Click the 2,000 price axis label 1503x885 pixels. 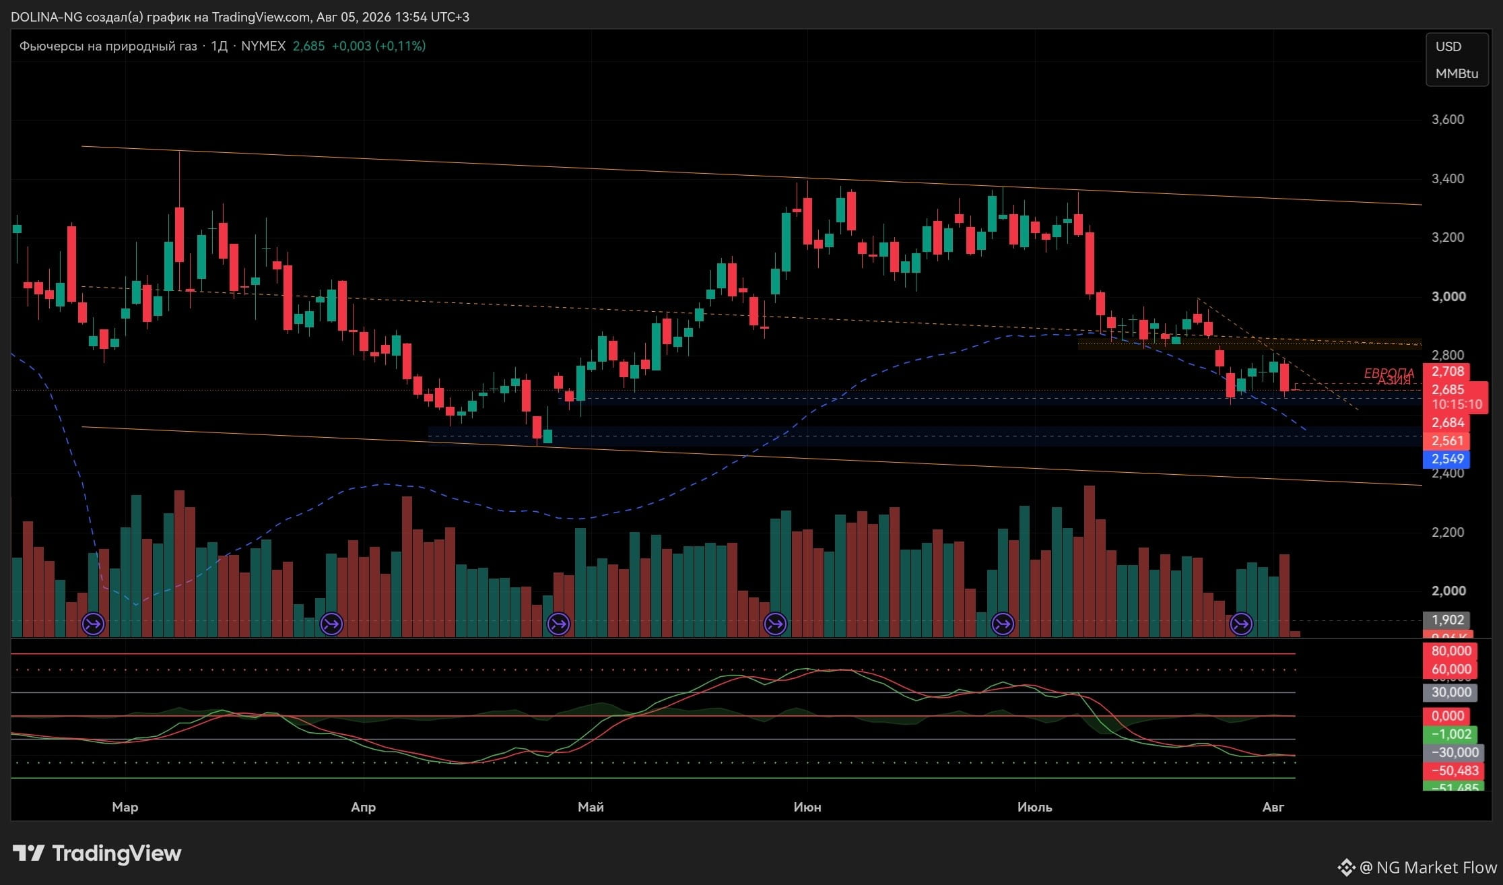point(1448,591)
